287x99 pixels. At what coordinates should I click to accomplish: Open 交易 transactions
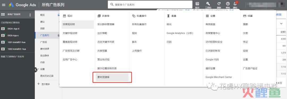coord(245,33)
